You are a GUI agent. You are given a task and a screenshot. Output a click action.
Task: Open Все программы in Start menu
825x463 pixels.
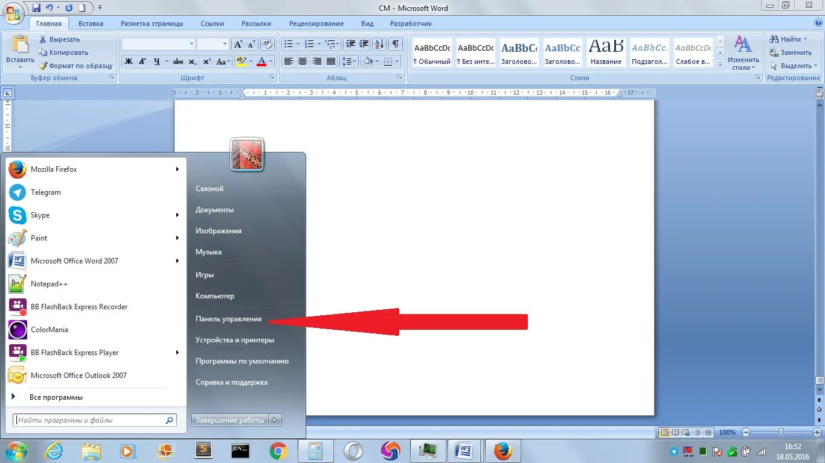(56, 397)
